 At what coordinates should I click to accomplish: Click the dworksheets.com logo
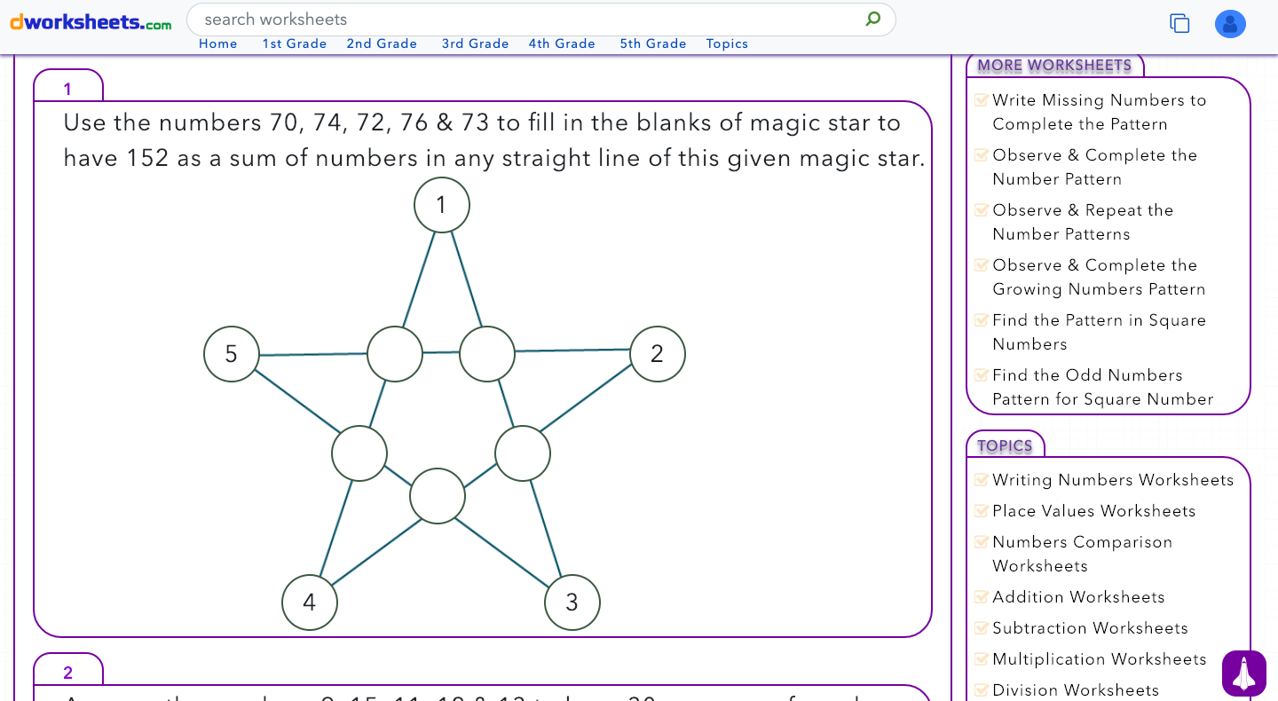click(90, 22)
